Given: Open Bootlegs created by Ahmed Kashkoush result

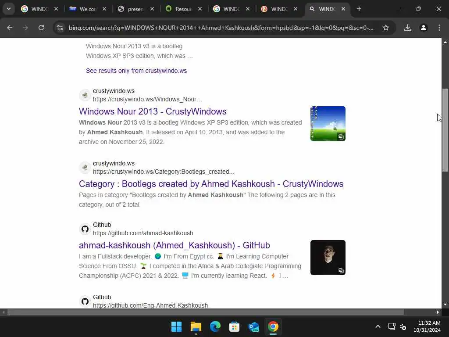Looking at the screenshot, I should 211,184.
